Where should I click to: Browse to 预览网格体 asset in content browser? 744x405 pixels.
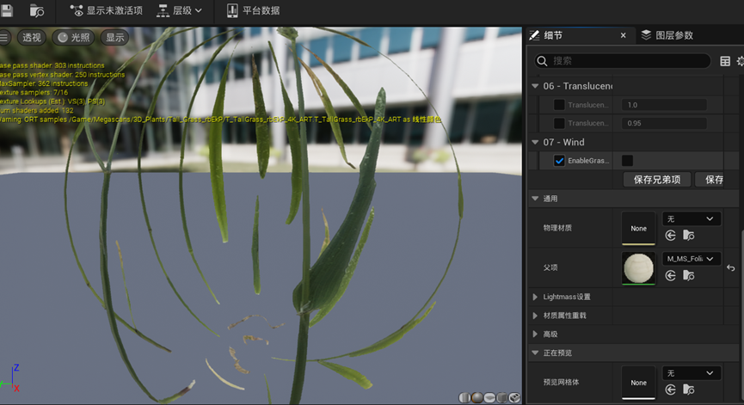(688, 390)
